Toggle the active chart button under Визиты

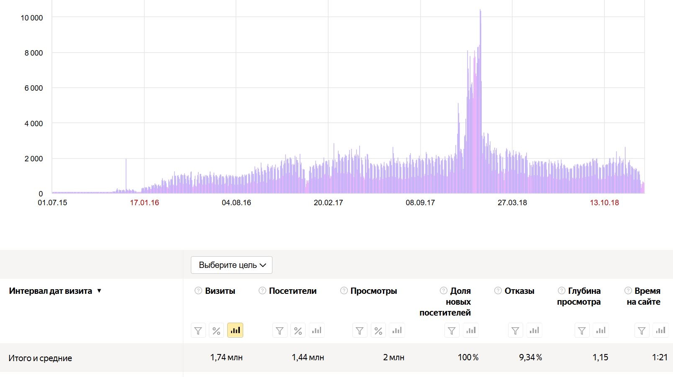coord(235,331)
